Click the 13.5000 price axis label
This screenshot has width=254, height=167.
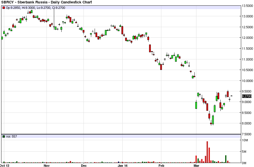coord(247,6)
